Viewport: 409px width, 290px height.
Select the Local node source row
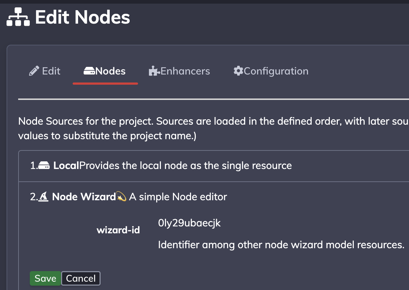pos(214,166)
